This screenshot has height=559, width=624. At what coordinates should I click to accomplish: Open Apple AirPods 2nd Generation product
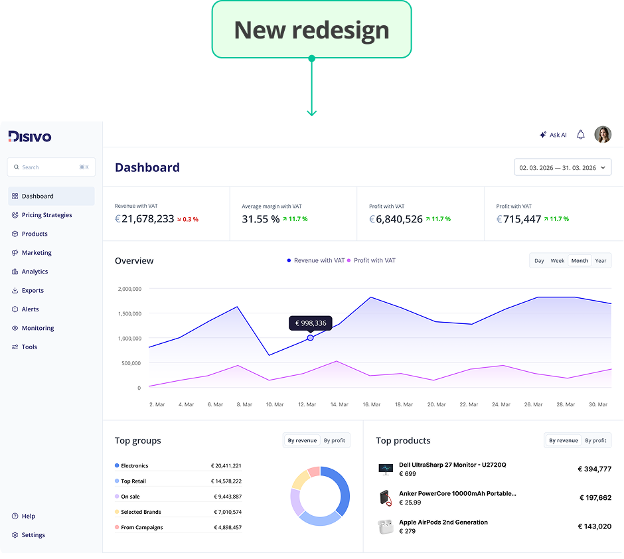[x=443, y=522]
